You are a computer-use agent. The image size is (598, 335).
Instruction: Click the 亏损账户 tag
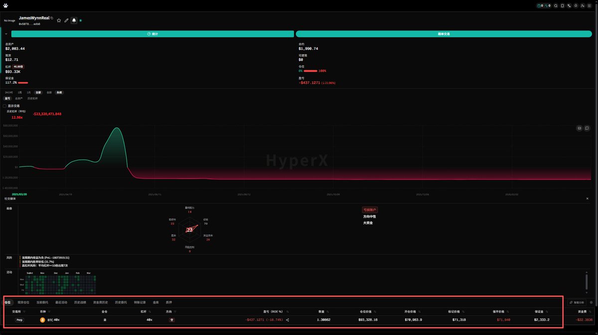369,210
